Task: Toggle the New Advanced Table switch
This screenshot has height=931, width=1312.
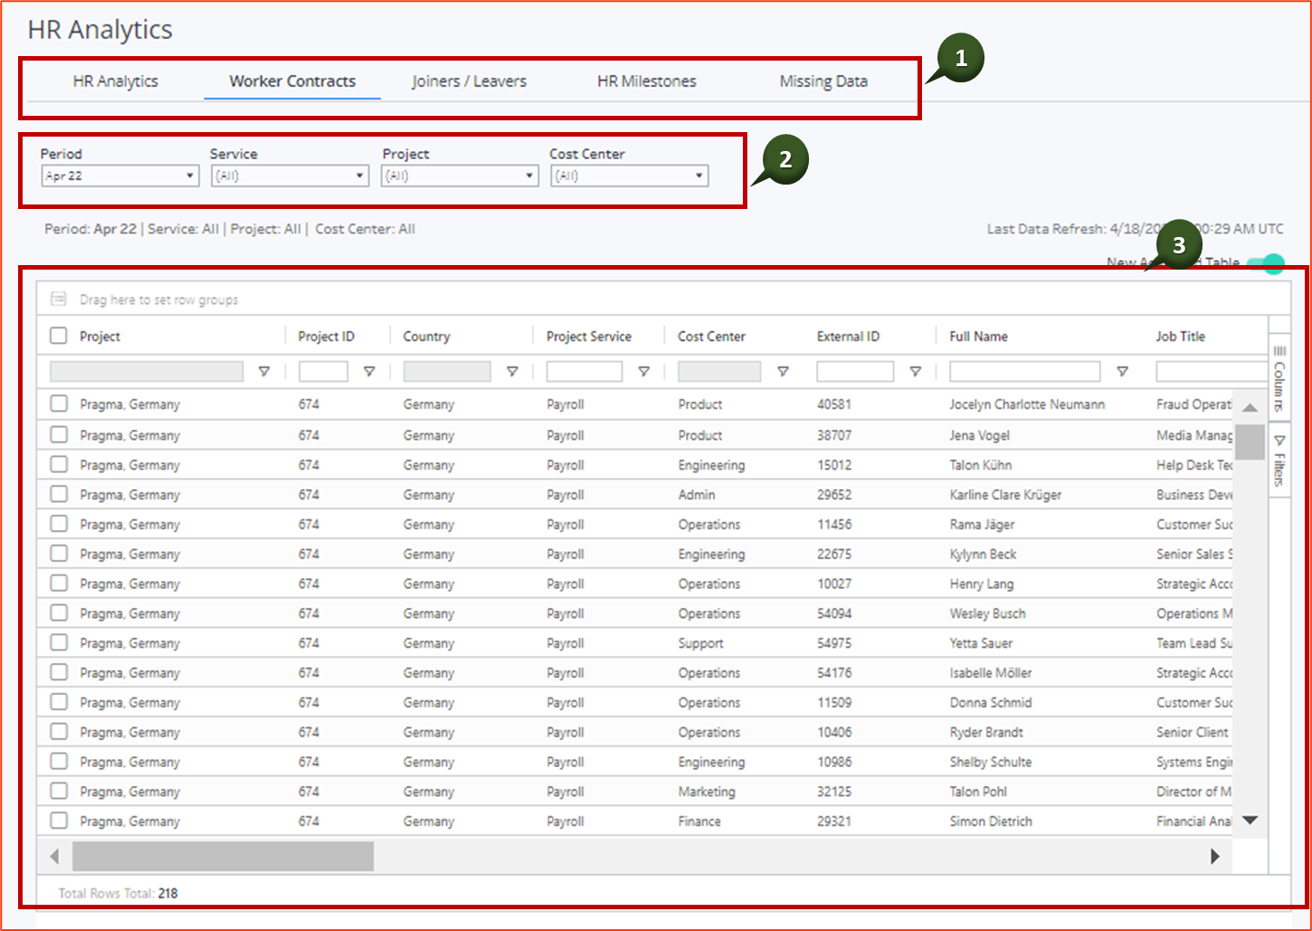Action: point(1266,264)
